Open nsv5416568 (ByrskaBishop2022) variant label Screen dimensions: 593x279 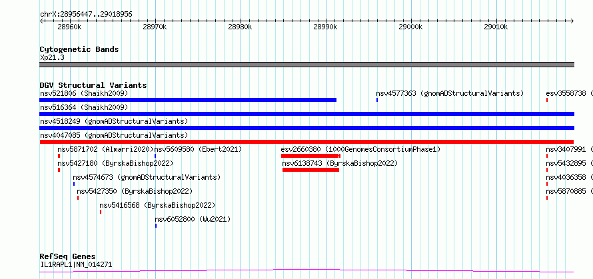click(157, 205)
